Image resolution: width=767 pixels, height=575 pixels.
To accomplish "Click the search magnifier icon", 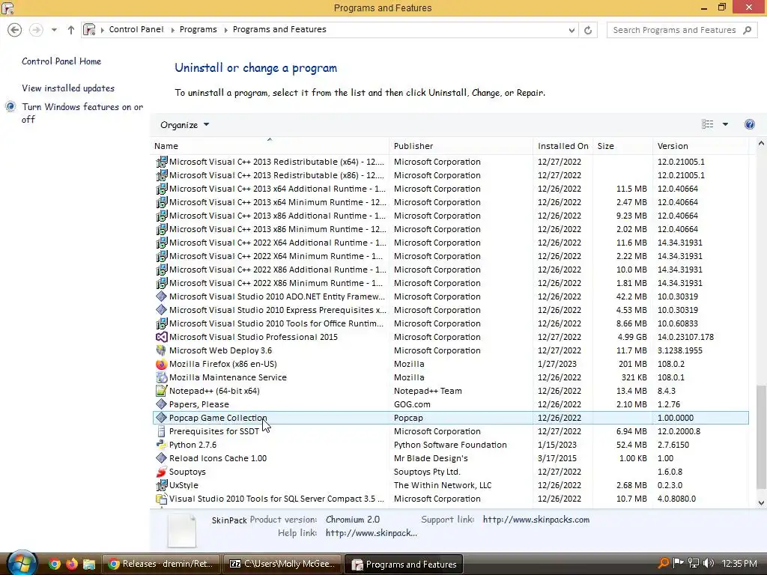I will [x=747, y=30].
